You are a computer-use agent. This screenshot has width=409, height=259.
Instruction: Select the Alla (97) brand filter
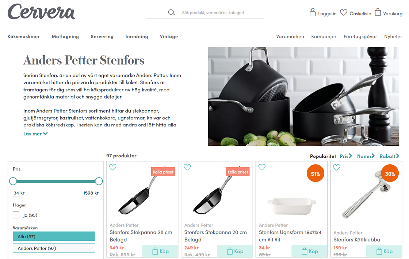point(54,236)
